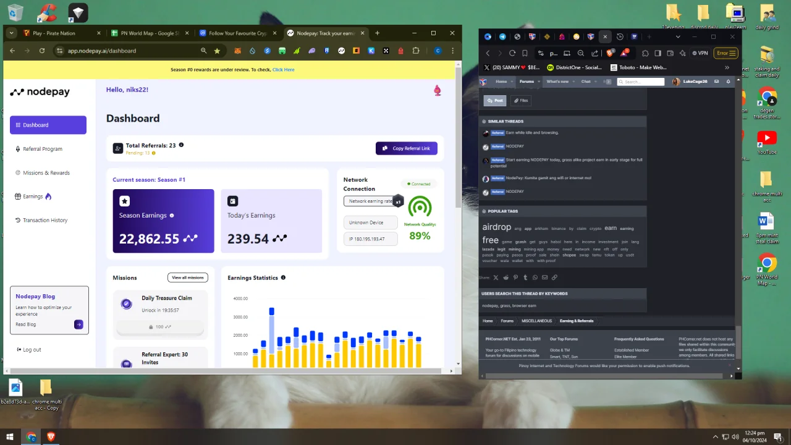
Task: Open the Brave Error menu button
Action: pyautogui.click(x=725, y=53)
